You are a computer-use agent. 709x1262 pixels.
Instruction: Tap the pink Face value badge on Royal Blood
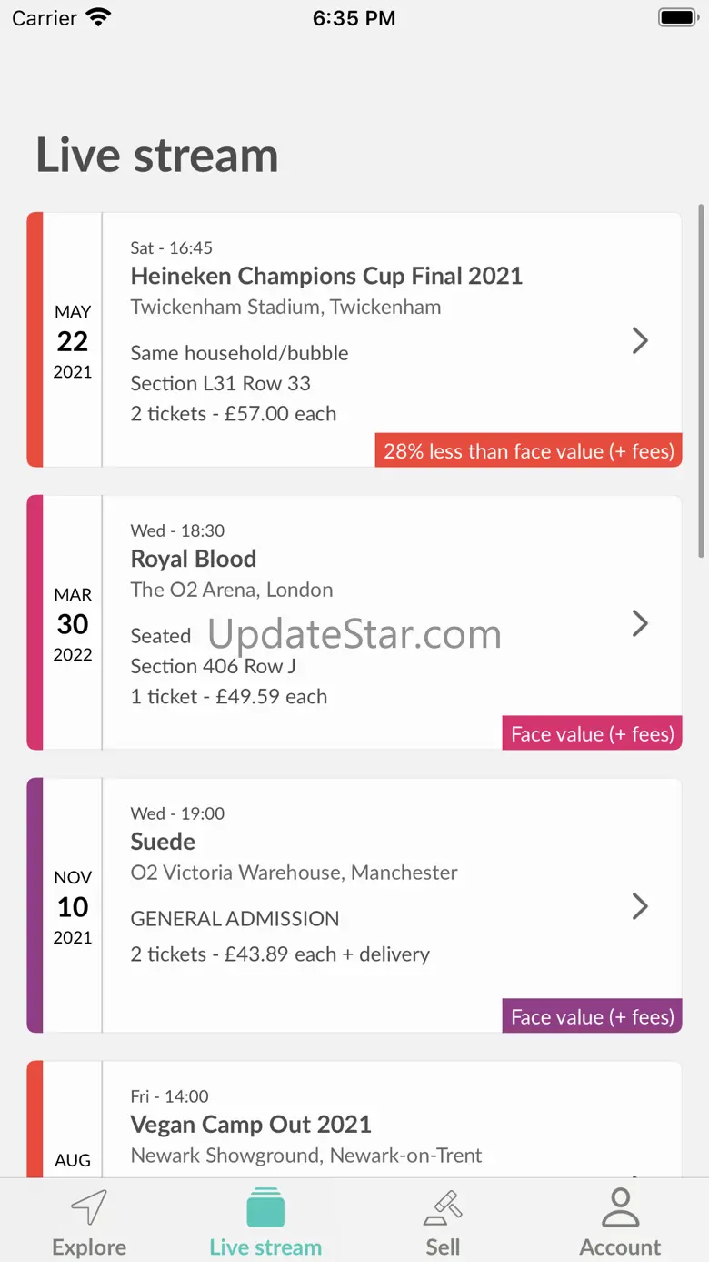point(592,733)
